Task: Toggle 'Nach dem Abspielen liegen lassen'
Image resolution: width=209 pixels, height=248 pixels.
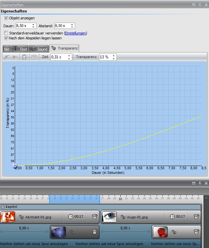Action: [6, 38]
